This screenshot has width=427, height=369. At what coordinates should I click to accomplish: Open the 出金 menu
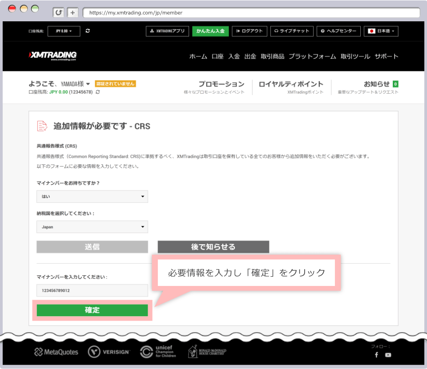[x=250, y=56]
